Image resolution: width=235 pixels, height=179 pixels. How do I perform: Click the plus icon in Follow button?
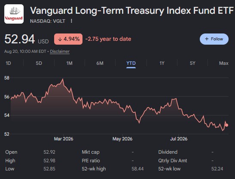coord(207,39)
